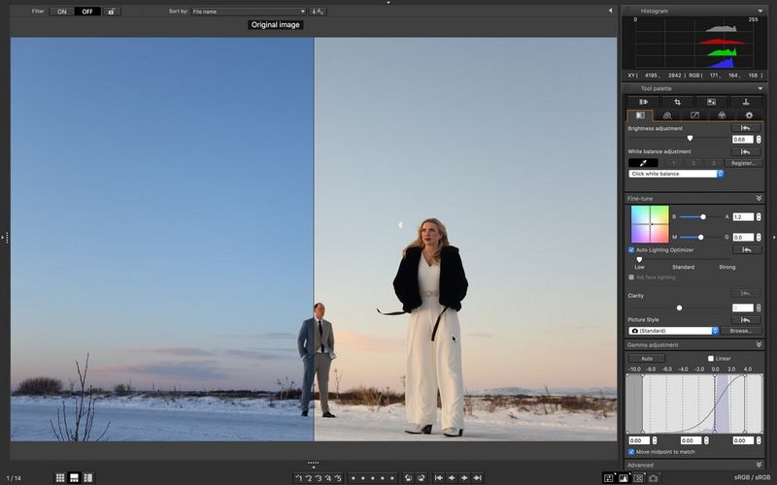Switch to the thumbnail grid view
Image resolution: width=777 pixels, height=485 pixels.
point(60,478)
